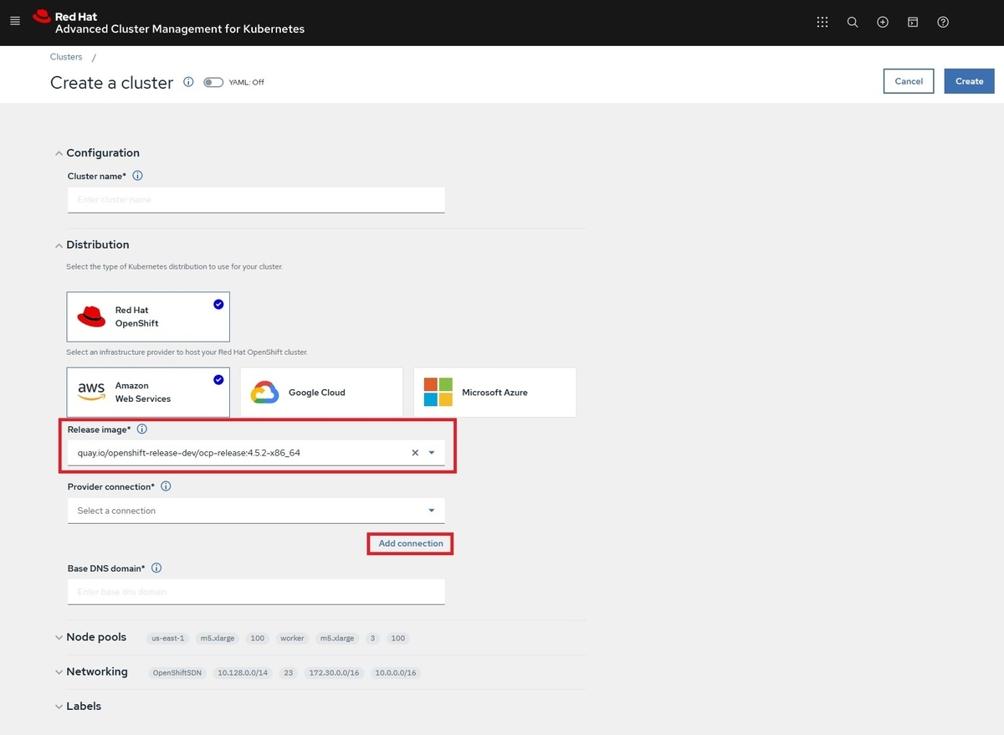Show Cluster name info tooltip
Screen dimensions: 1004x735
[138, 176]
